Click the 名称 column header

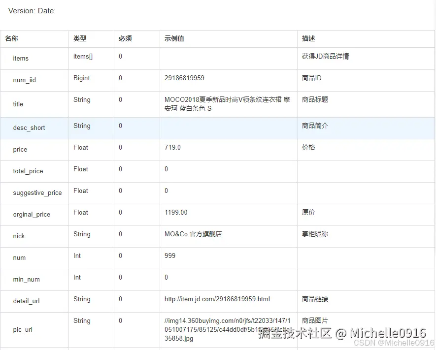point(11,38)
